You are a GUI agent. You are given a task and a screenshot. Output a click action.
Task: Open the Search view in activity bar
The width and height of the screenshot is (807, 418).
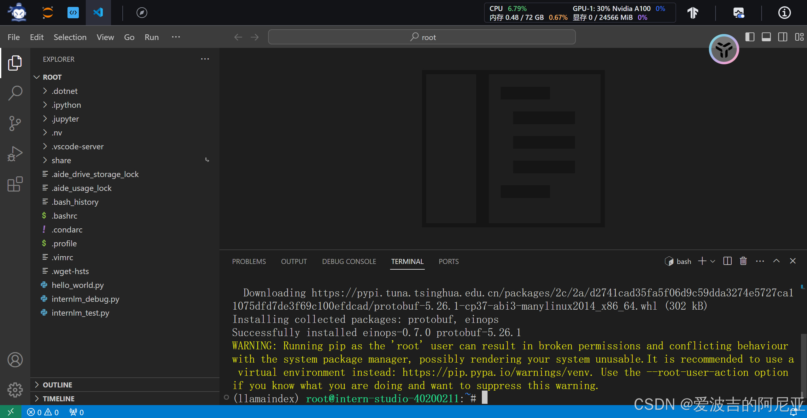15,93
